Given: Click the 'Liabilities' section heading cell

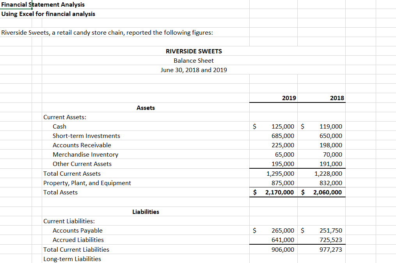Looking at the screenshot, I should click(x=146, y=212).
